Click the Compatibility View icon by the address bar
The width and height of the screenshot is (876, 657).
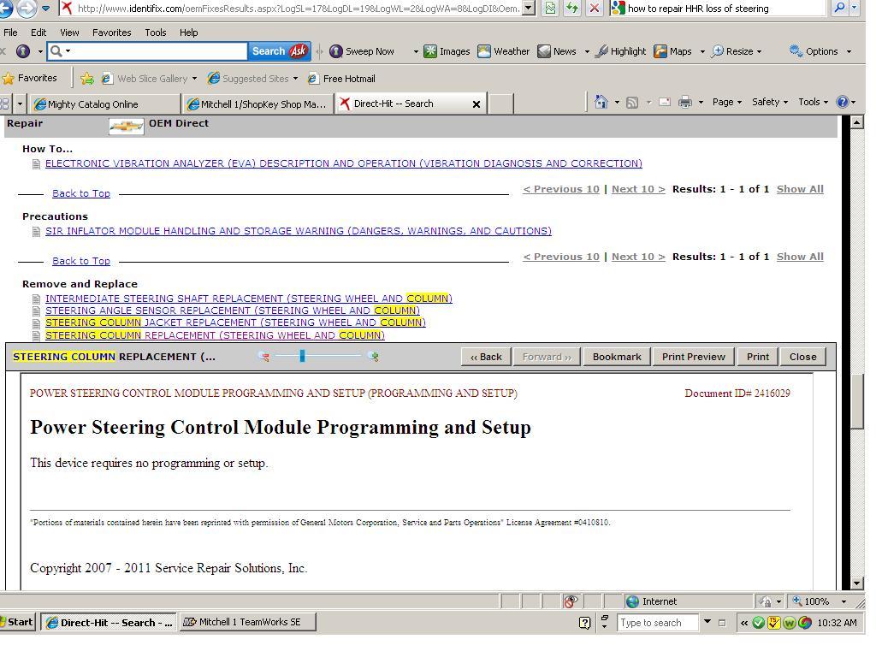[x=550, y=8]
